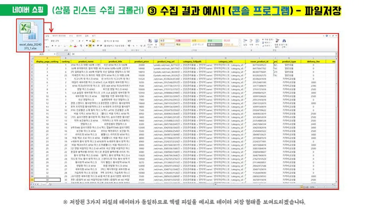Click merge and center button
Screen dimensions: 369x208
point(115,45)
